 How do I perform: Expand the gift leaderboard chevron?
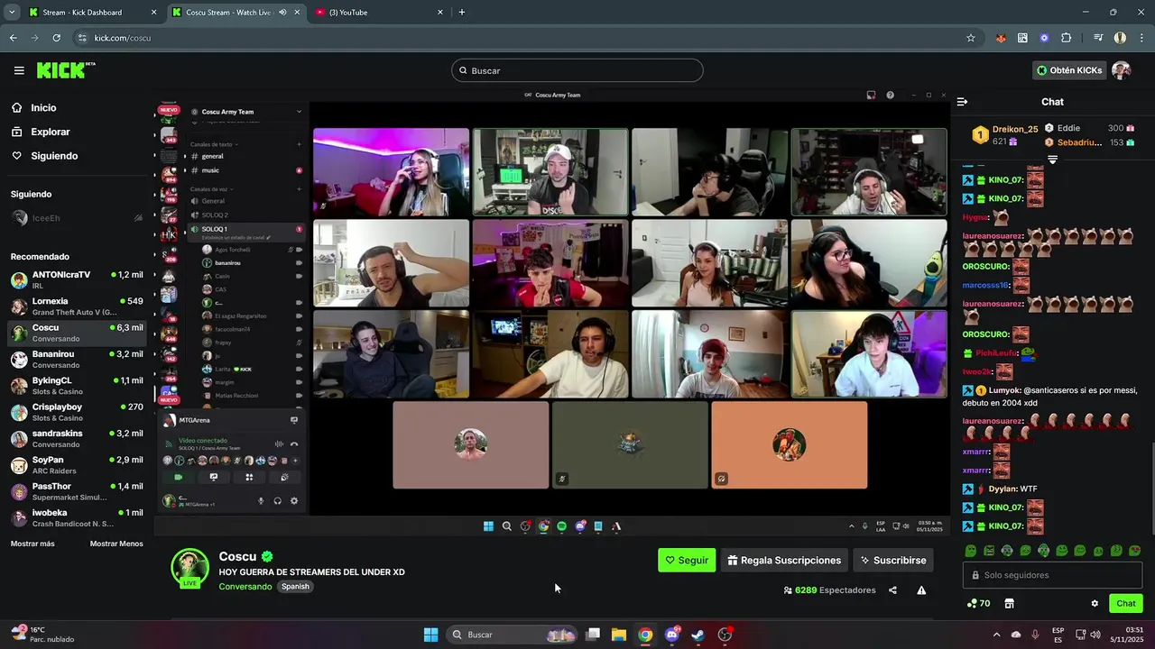pyautogui.click(x=1052, y=160)
